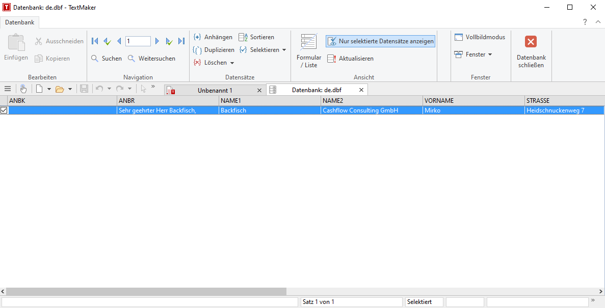Toggle Nur selektierte Datensätze anzeigen
This screenshot has width=605, height=308.
click(380, 41)
